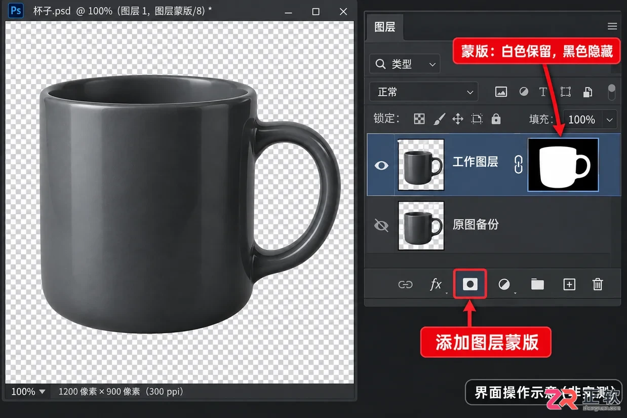Filter layers by adjustment type
627x418 pixels.
[524, 92]
